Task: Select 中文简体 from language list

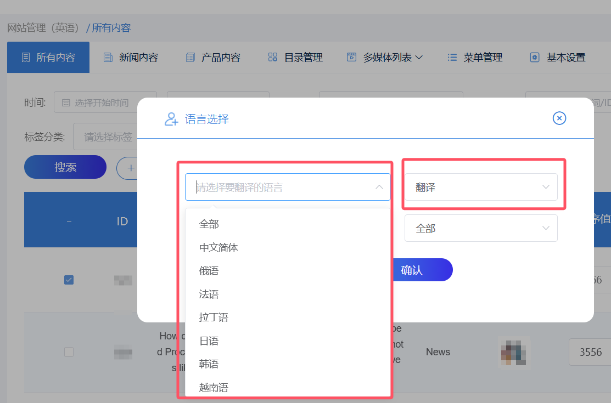Action: pyautogui.click(x=218, y=248)
